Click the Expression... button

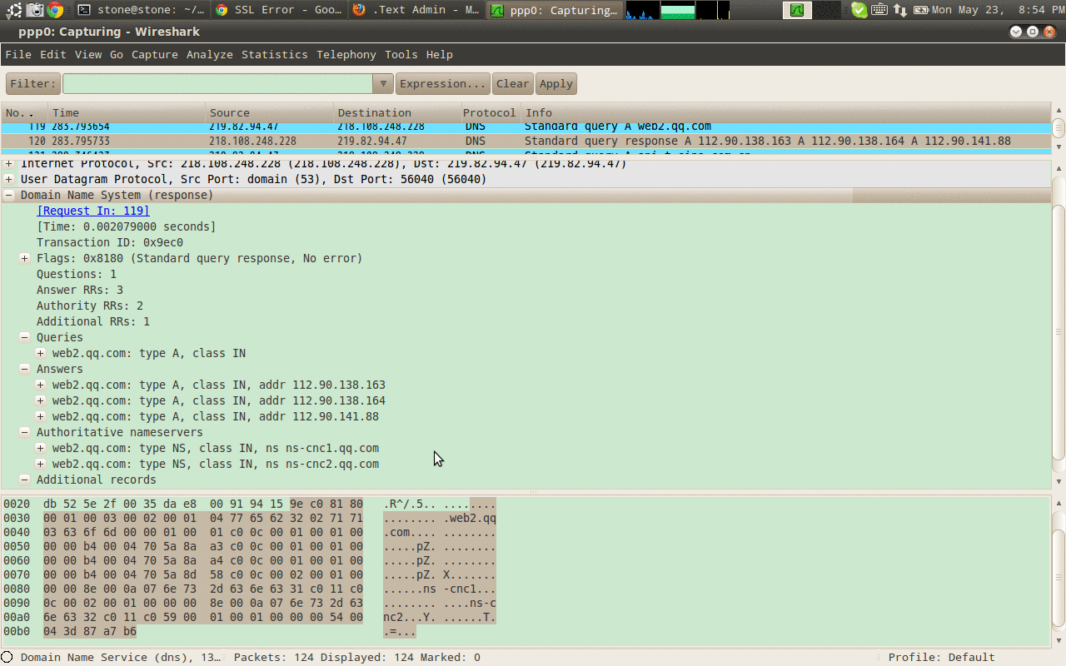(x=443, y=83)
